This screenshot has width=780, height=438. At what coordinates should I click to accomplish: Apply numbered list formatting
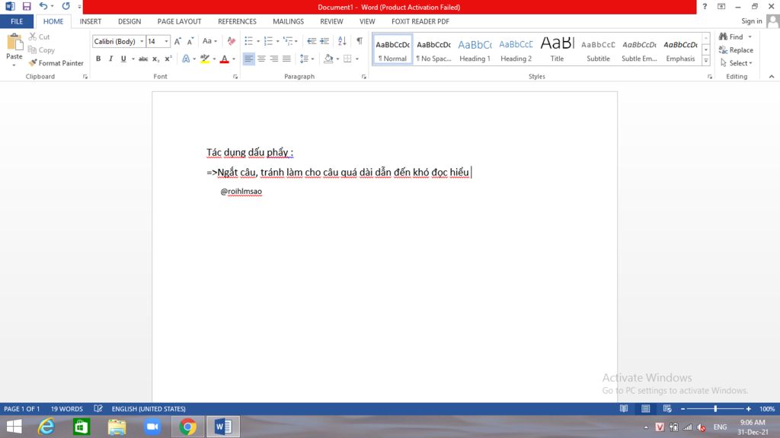pyautogui.click(x=269, y=41)
